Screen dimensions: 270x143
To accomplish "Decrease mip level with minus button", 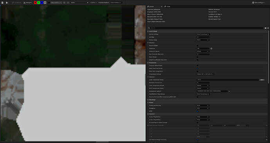I will coord(68,3).
